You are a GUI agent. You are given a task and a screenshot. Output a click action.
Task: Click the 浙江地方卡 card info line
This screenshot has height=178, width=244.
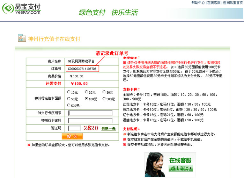coord(170,110)
